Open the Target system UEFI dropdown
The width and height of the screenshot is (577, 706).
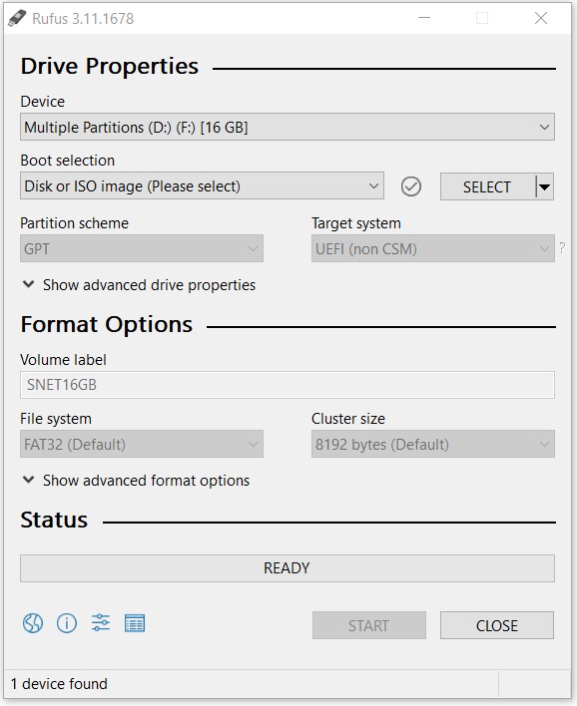tap(433, 248)
